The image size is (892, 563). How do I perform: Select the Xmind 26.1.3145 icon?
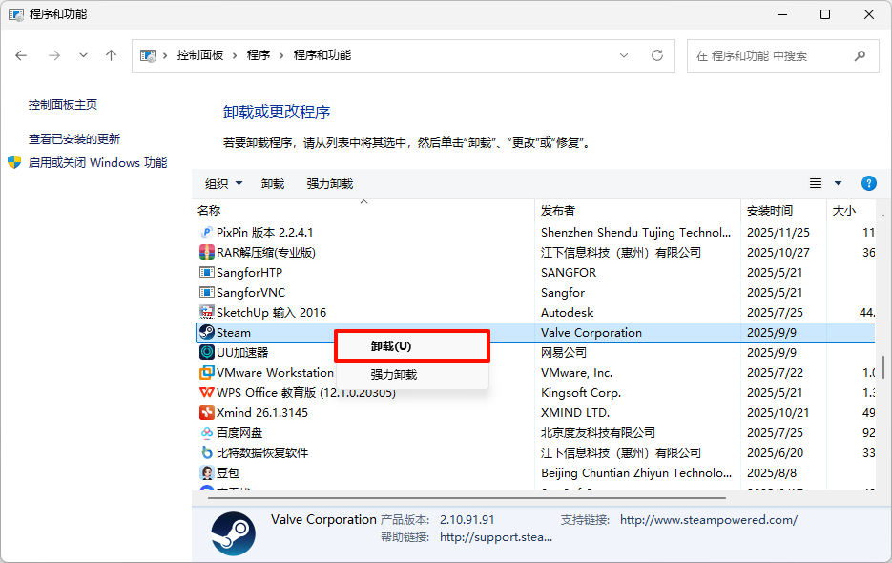pyautogui.click(x=206, y=412)
